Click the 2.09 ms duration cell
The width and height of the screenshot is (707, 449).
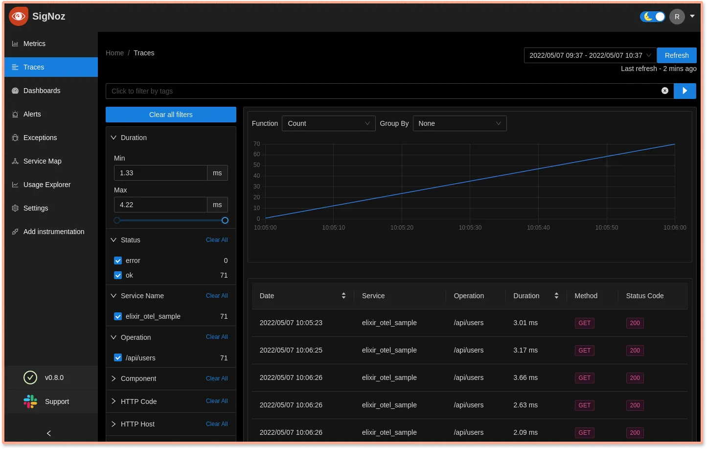click(525, 432)
